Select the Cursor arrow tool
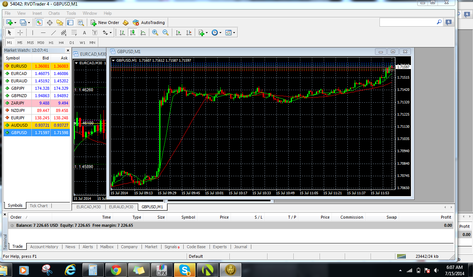Viewport: 473px width, 277px height. click(x=10, y=33)
